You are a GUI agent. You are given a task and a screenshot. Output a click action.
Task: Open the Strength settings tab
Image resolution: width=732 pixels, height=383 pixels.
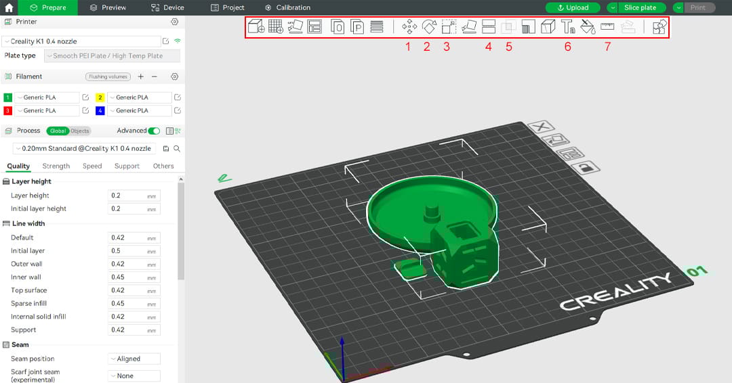[x=56, y=166]
